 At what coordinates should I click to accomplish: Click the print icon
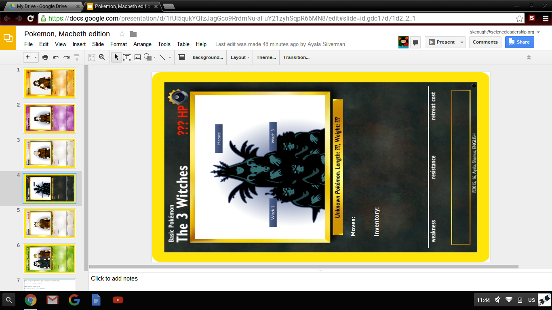pos(45,57)
